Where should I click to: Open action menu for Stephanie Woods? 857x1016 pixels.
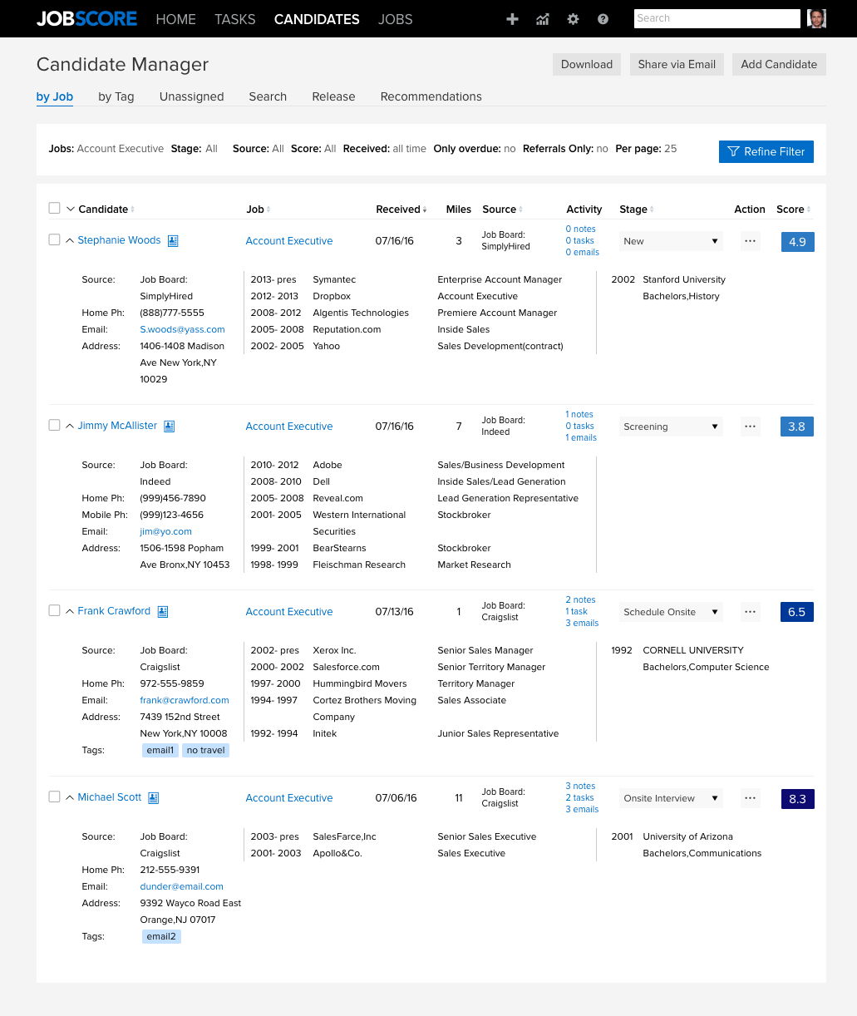click(750, 241)
